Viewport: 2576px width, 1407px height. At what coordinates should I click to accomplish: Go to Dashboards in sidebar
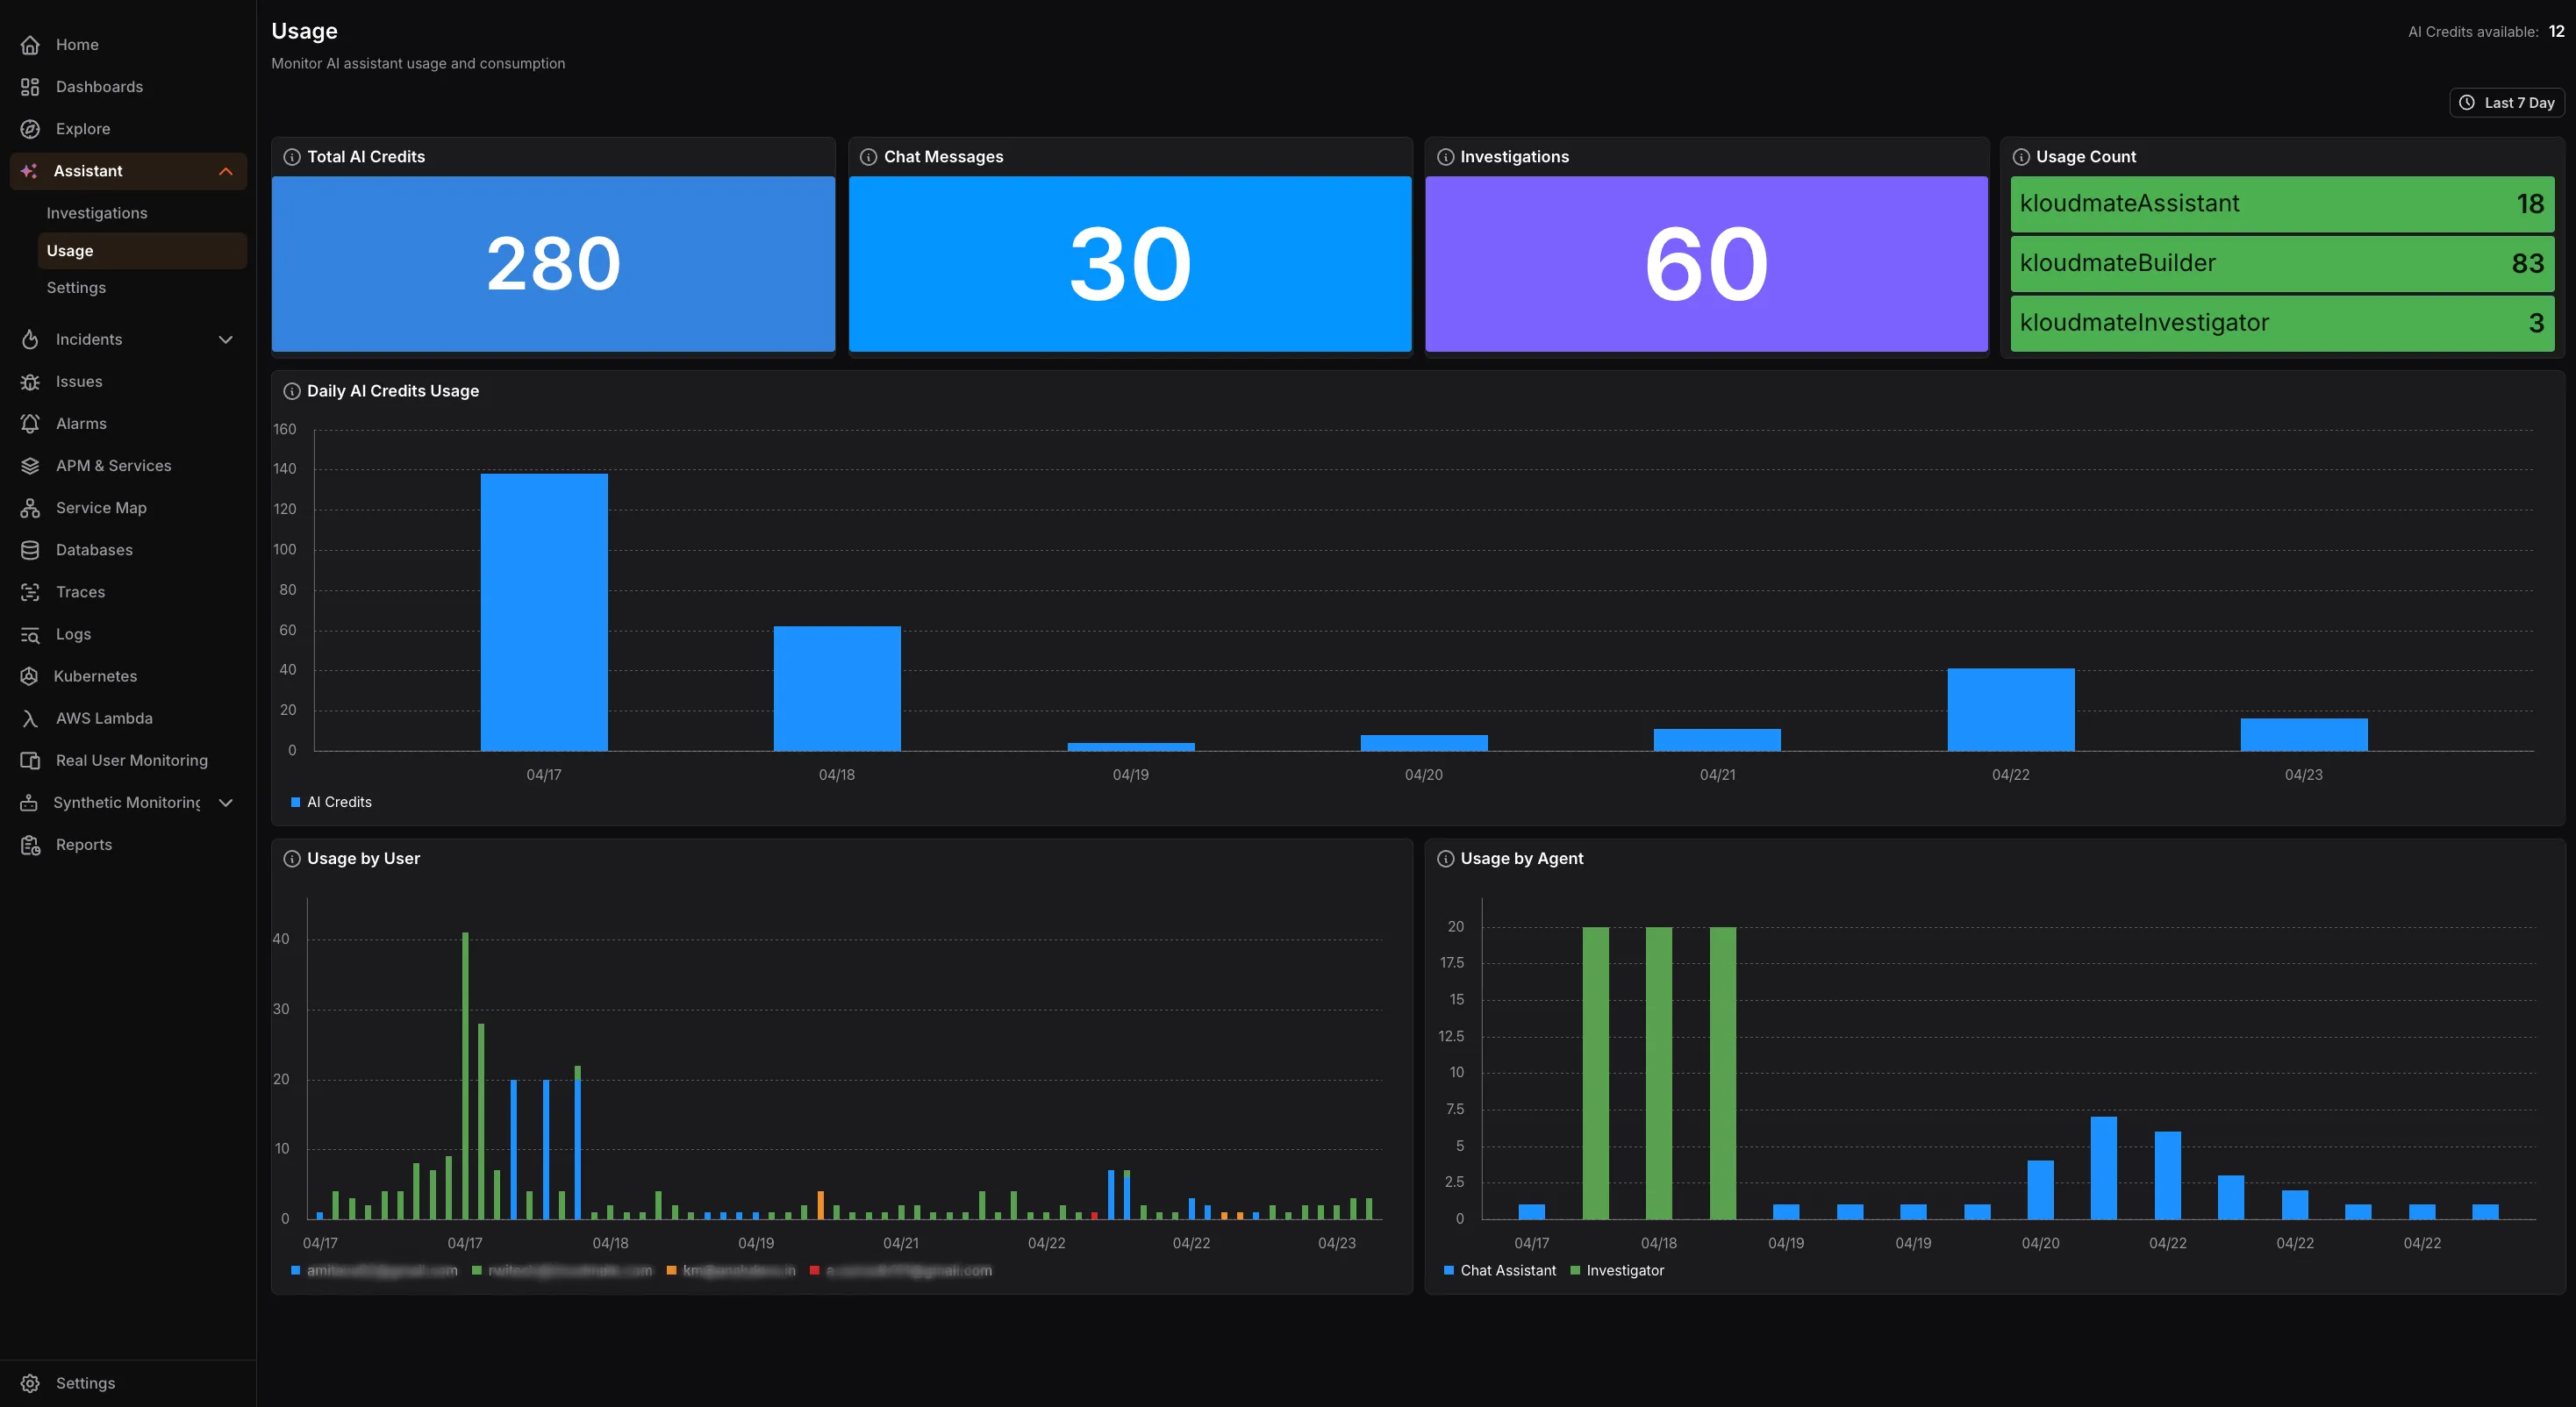click(x=99, y=87)
